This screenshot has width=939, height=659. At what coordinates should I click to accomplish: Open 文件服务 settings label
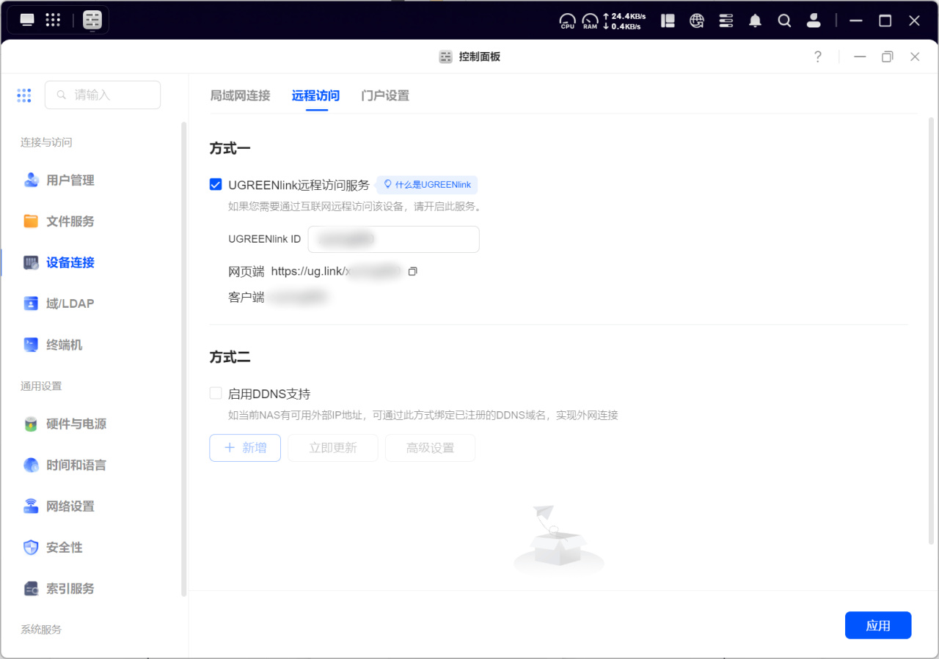coord(70,221)
